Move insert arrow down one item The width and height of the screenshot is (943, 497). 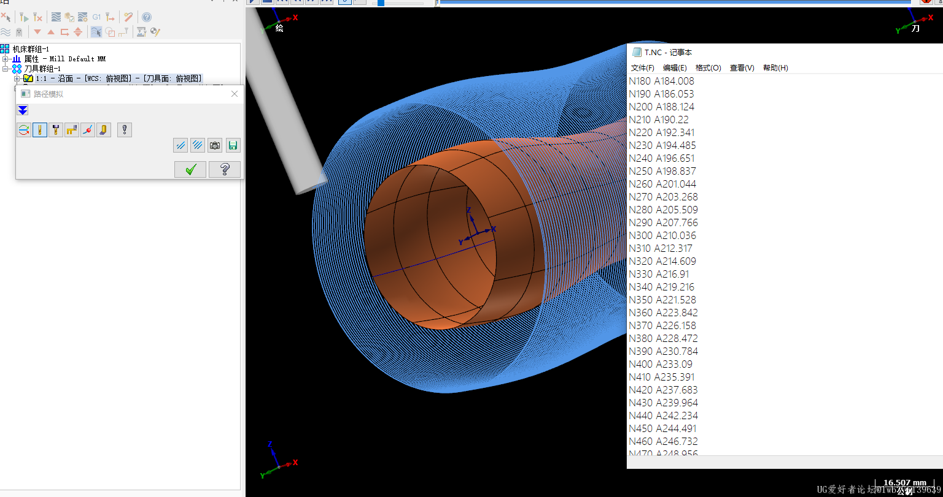click(x=37, y=32)
